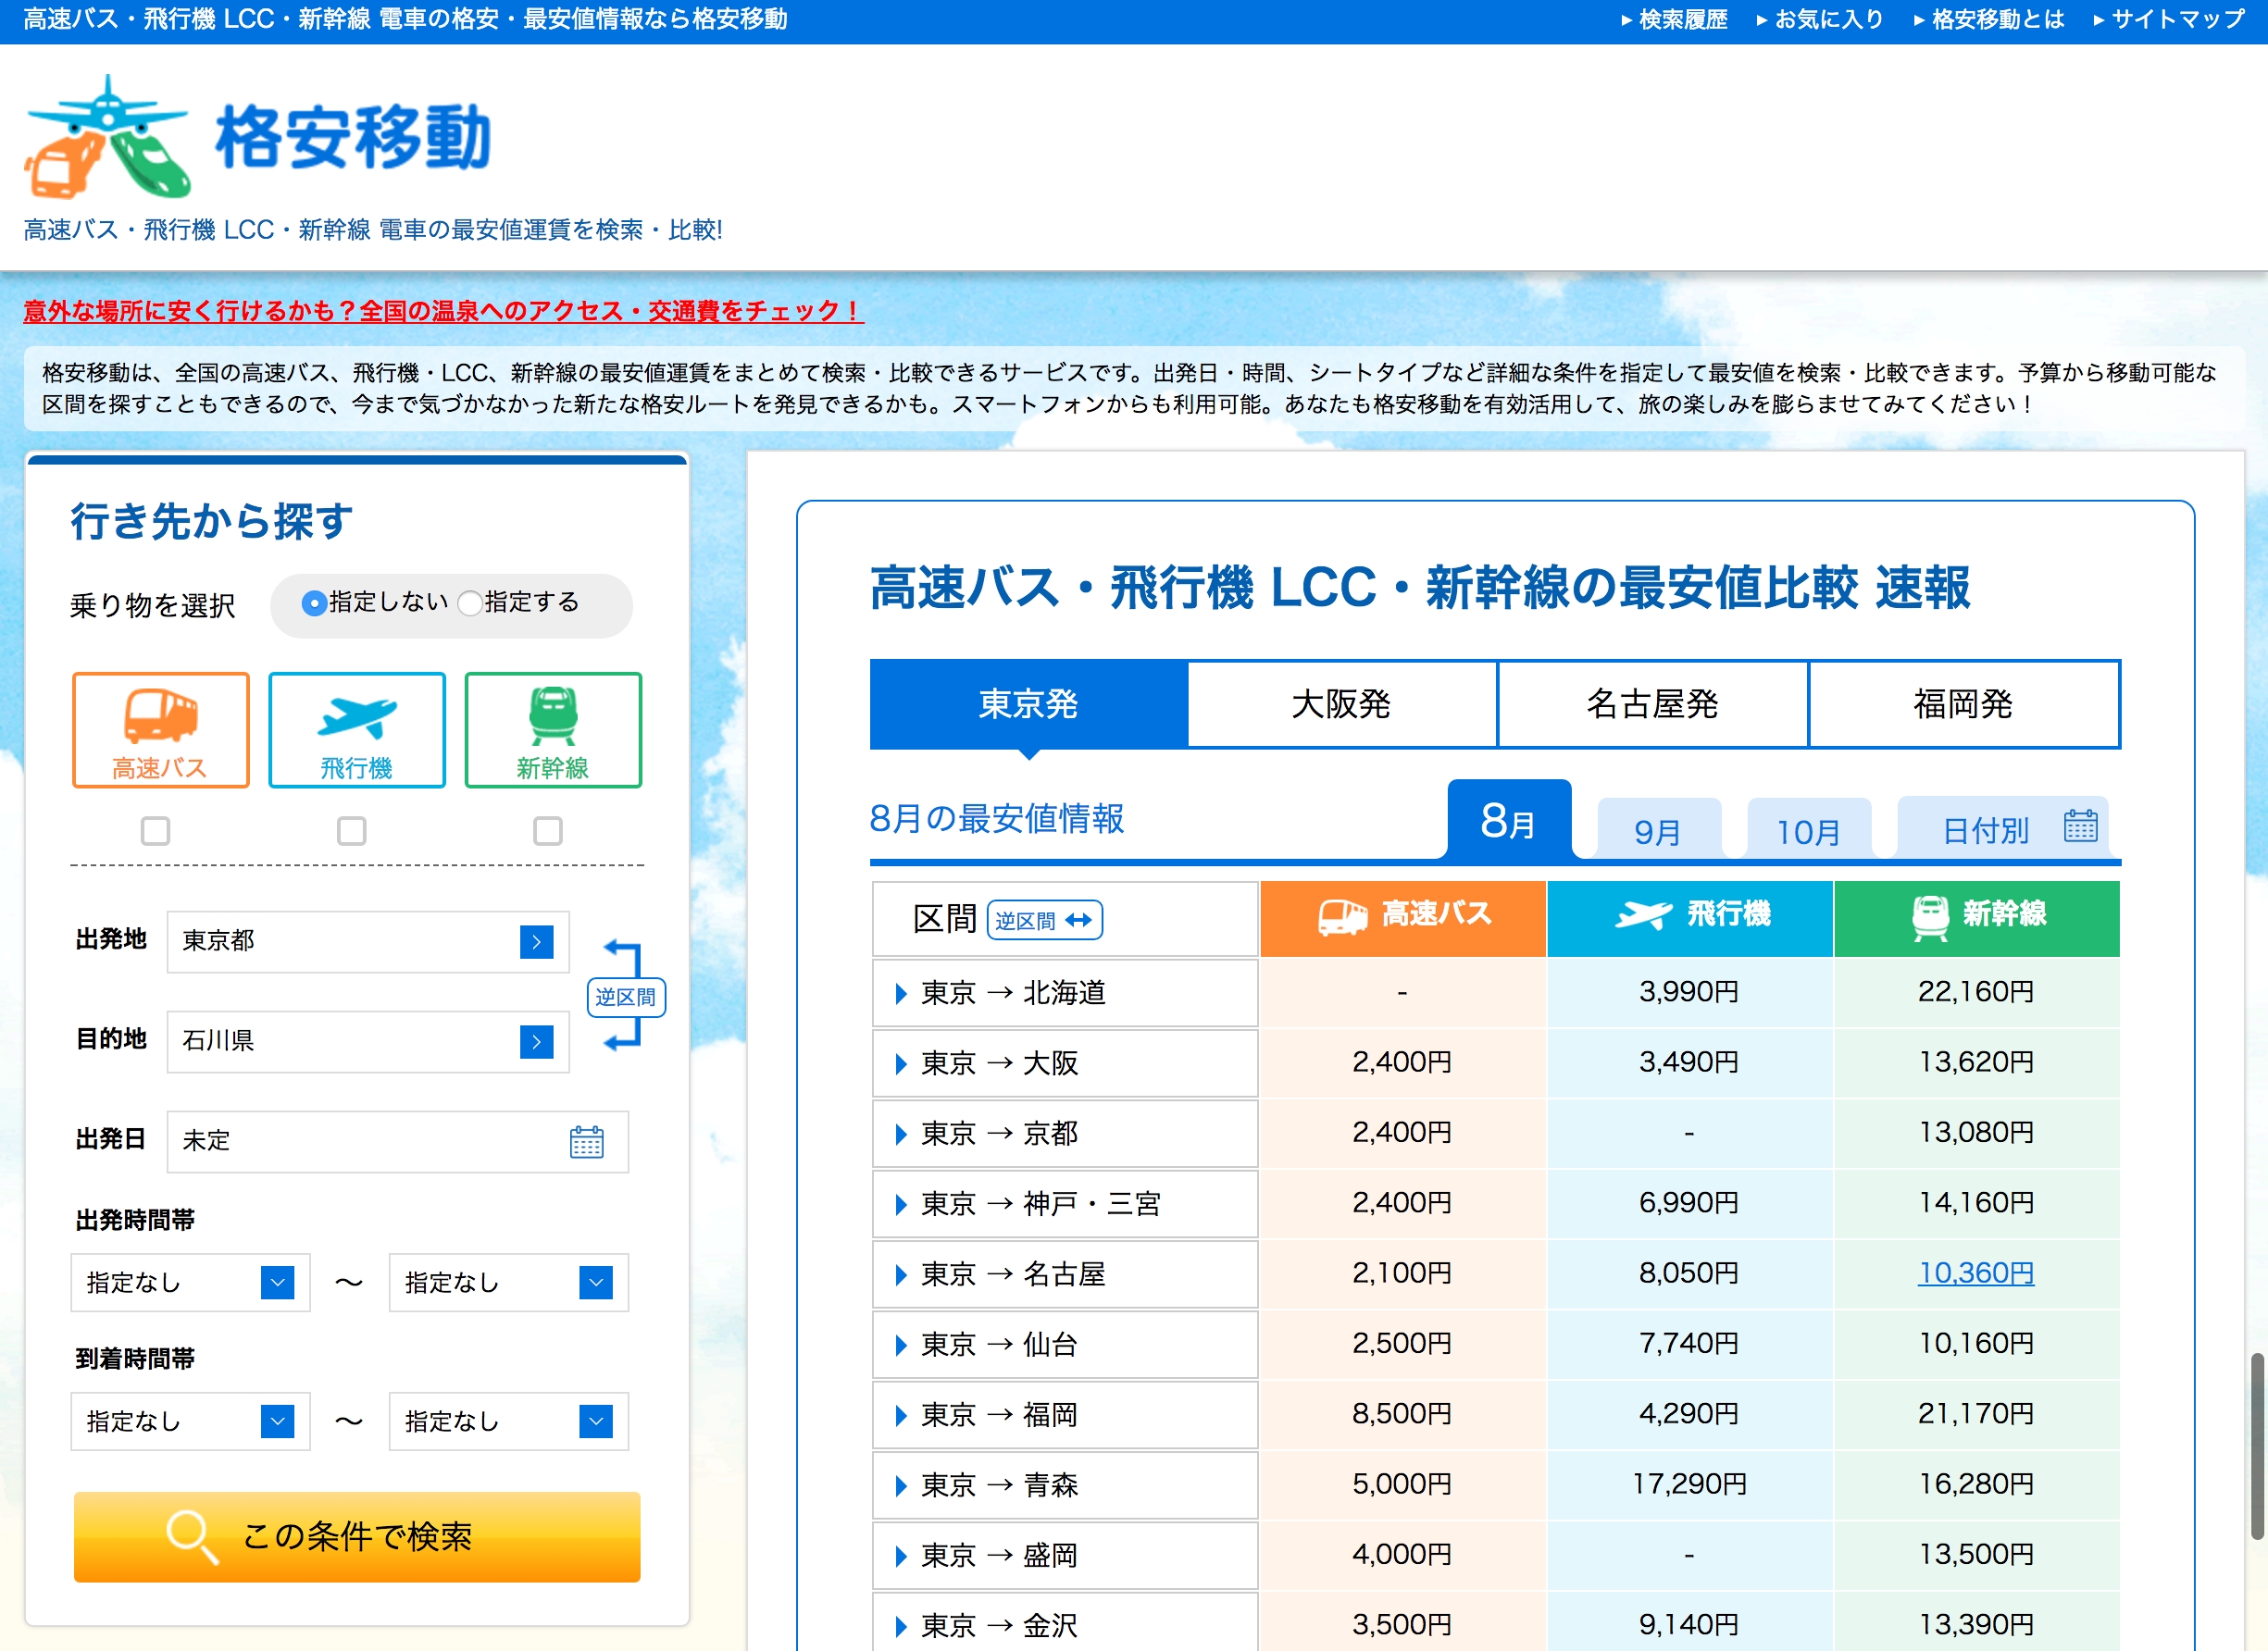Click the 飛行機 airplane icon tile
2268x1651 pixels.
point(356,729)
